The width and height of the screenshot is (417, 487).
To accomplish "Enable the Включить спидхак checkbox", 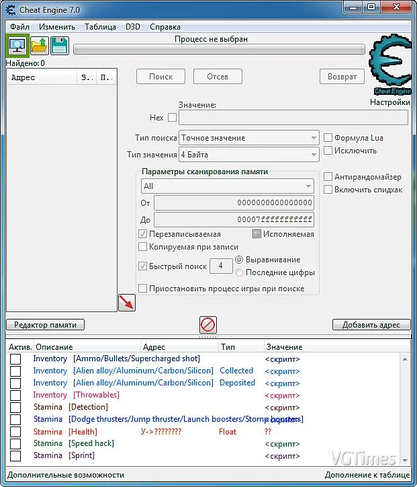I will [x=328, y=190].
